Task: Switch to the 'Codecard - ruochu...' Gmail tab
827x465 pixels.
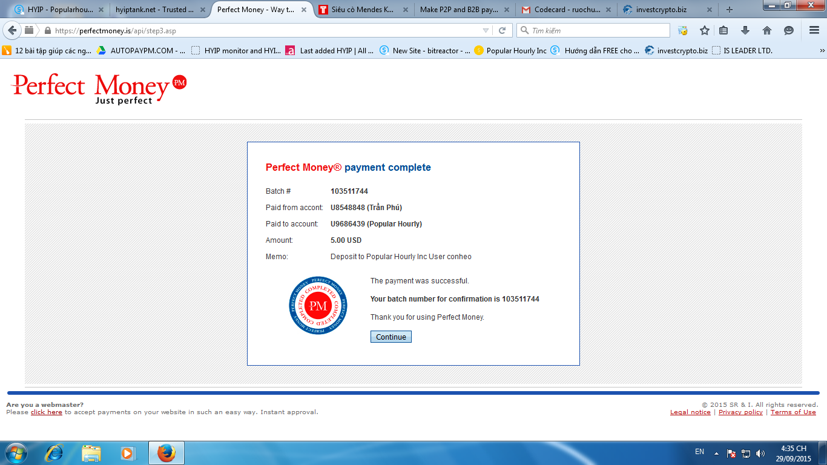Action: tap(567, 10)
